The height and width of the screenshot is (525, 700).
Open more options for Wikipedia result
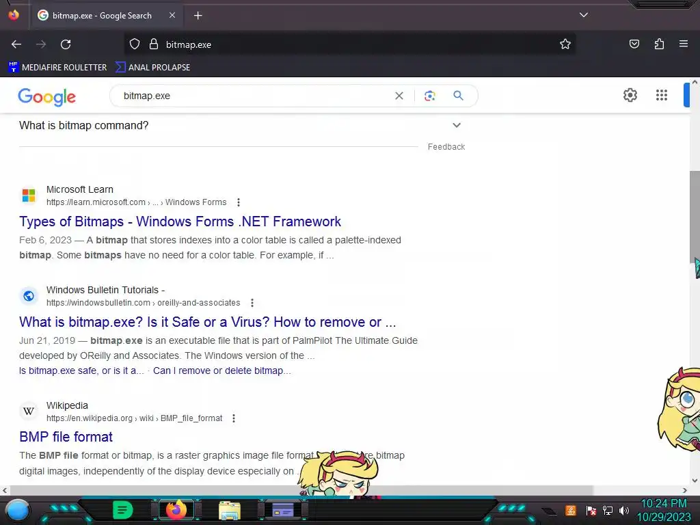(x=234, y=418)
